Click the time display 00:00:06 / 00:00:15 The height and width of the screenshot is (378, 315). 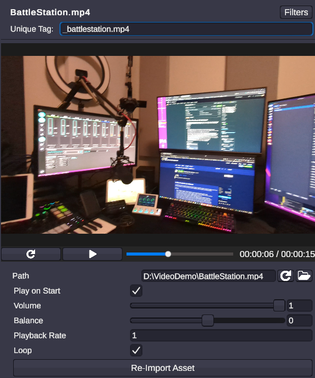tap(277, 254)
